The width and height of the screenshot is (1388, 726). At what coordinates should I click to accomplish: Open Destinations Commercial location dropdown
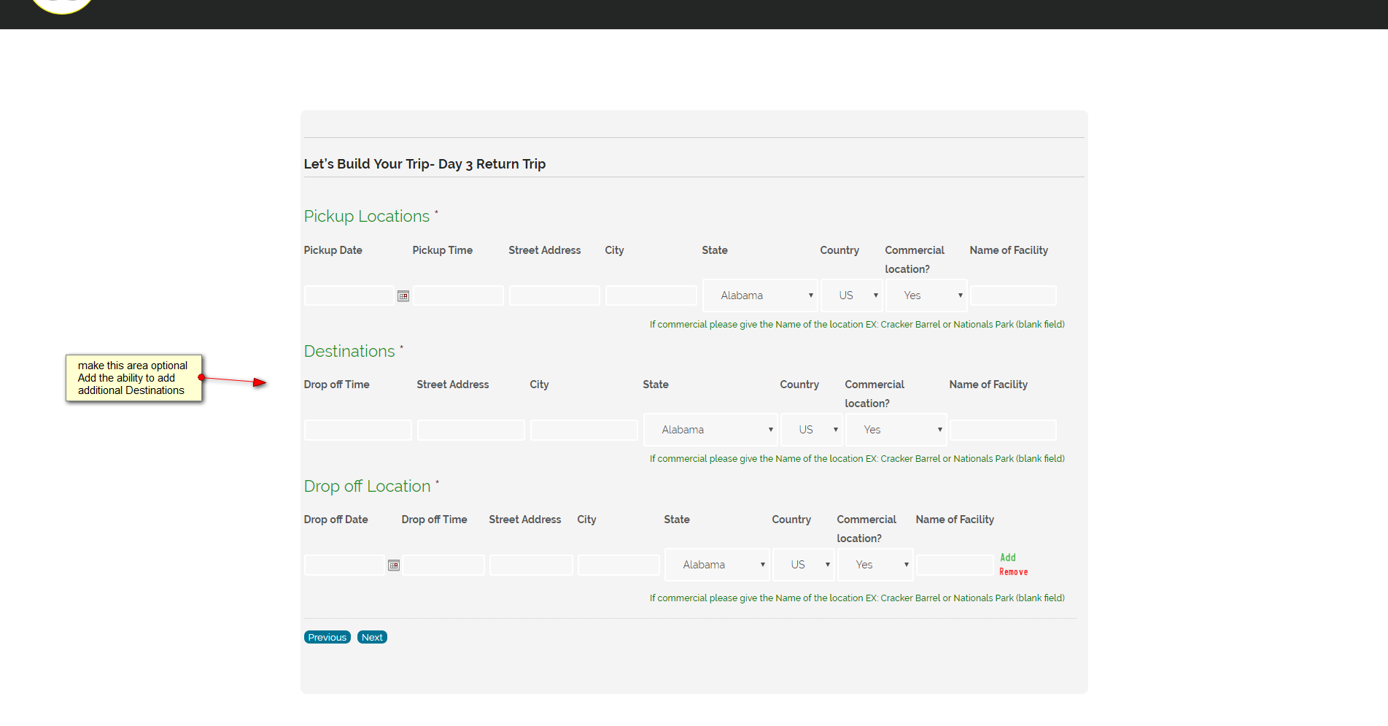tap(896, 430)
